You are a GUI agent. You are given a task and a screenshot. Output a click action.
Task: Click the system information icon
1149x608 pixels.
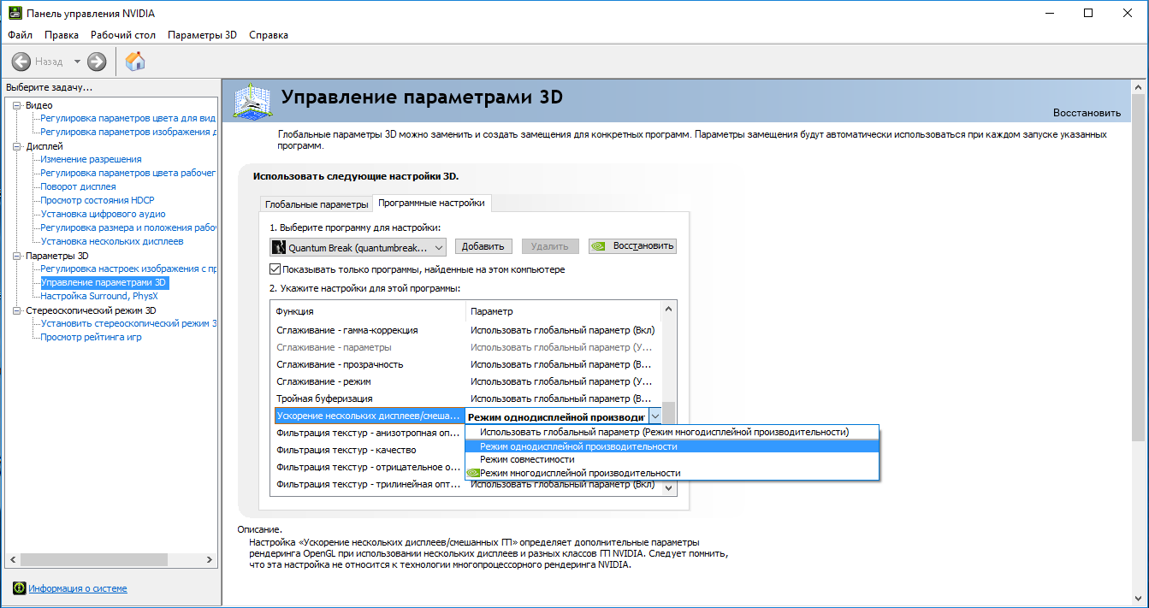[19, 588]
